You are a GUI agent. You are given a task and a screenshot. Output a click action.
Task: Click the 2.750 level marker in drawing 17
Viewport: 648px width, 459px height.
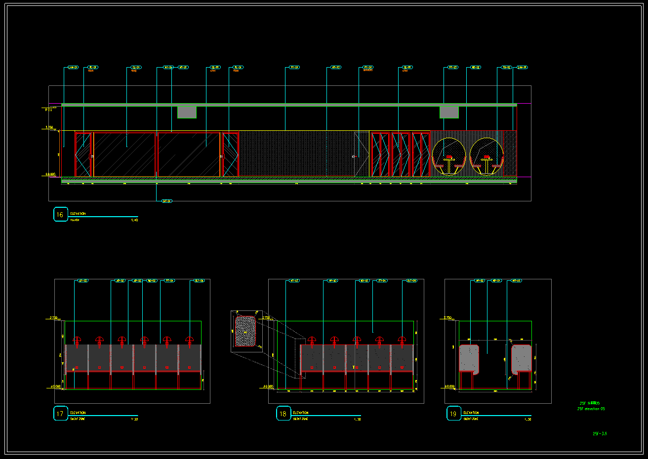click(53, 318)
